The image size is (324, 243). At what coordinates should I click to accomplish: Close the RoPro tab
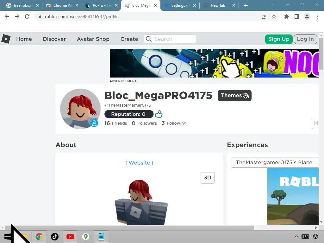click(x=116, y=5)
